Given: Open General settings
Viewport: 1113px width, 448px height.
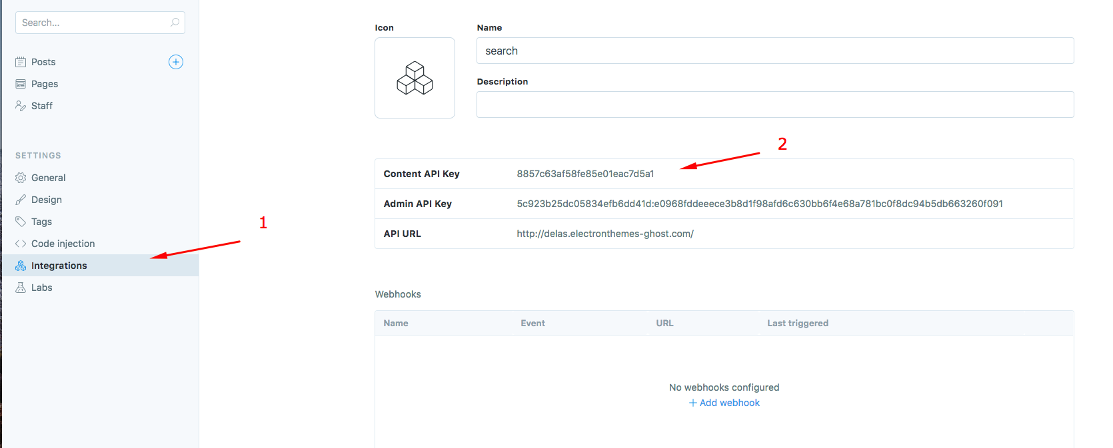Looking at the screenshot, I should (49, 178).
